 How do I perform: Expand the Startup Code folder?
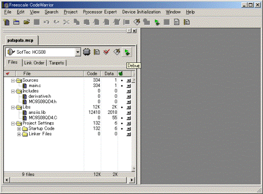point(19,129)
